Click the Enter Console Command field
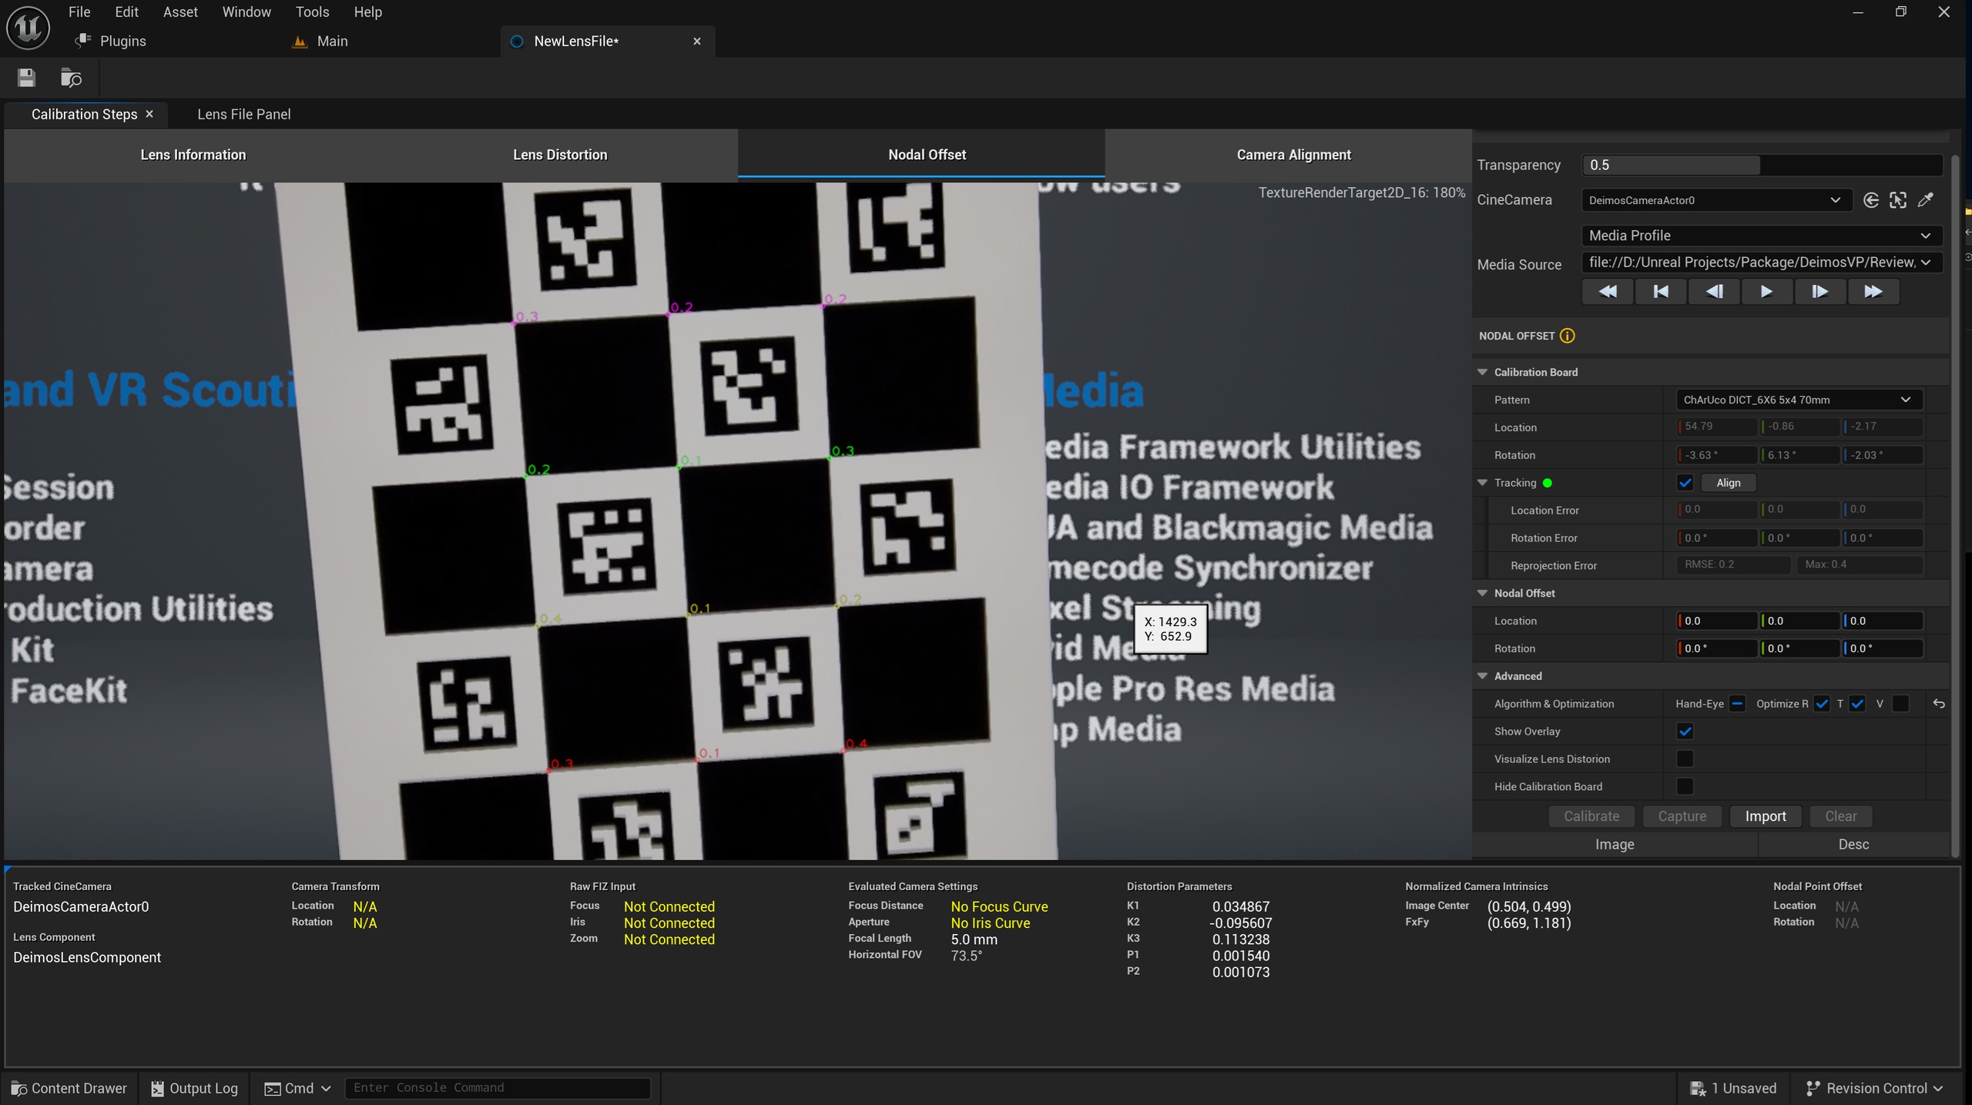1972x1105 pixels. click(x=498, y=1088)
